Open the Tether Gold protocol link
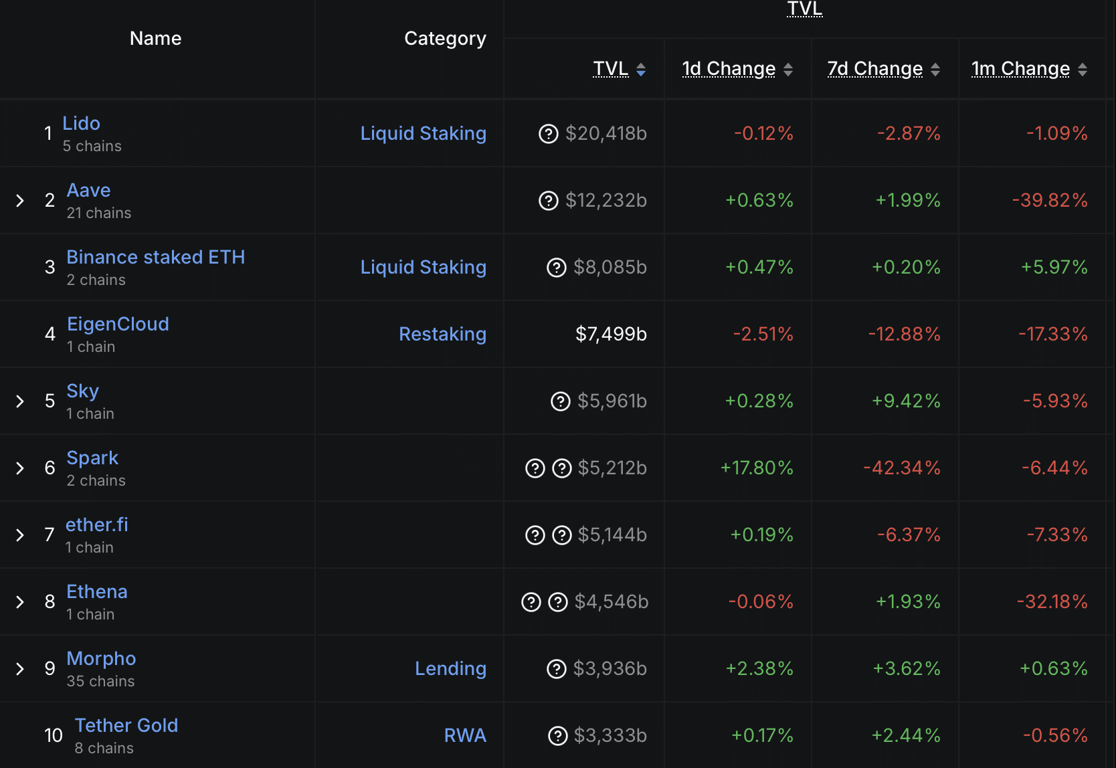1116x768 pixels. click(126, 725)
